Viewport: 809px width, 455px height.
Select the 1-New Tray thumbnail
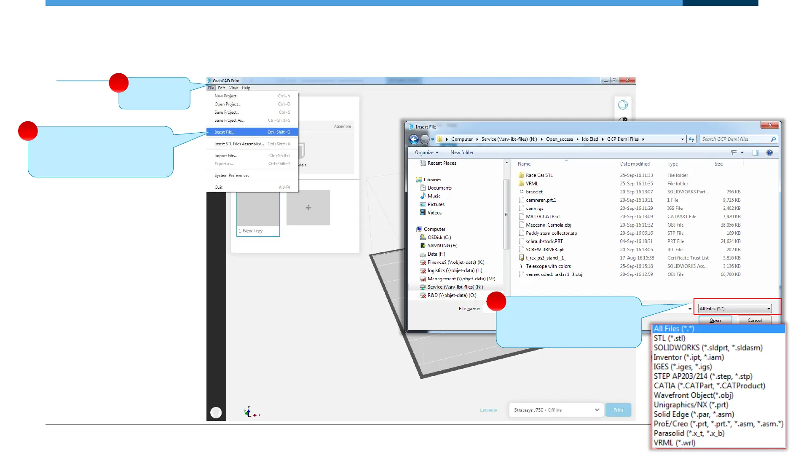[258, 214]
